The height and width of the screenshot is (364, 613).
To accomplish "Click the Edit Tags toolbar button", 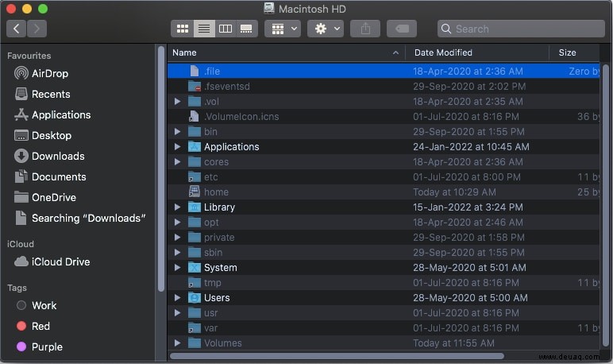I will point(402,29).
